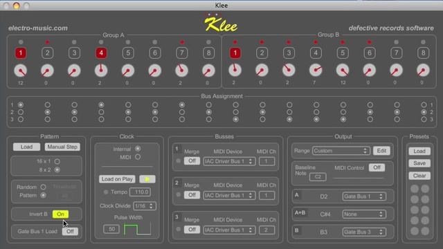Adjust Group A knob 1 showing value 12
The height and width of the screenshot is (249, 443).
[x=21, y=71]
